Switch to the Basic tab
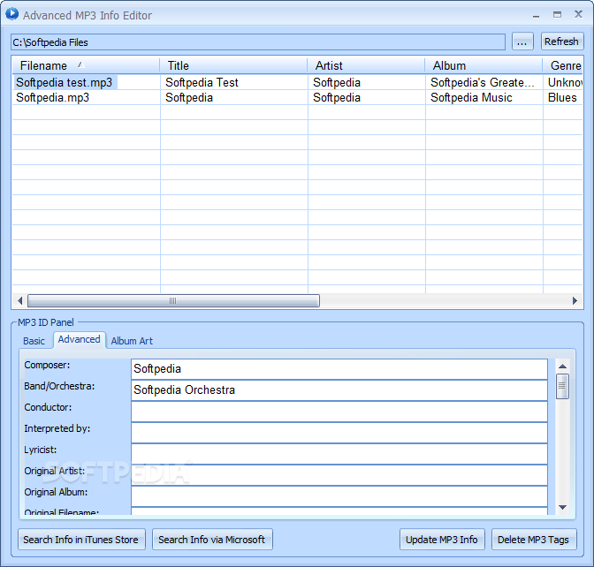This screenshot has width=594, height=567. click(x=34, y=341)
